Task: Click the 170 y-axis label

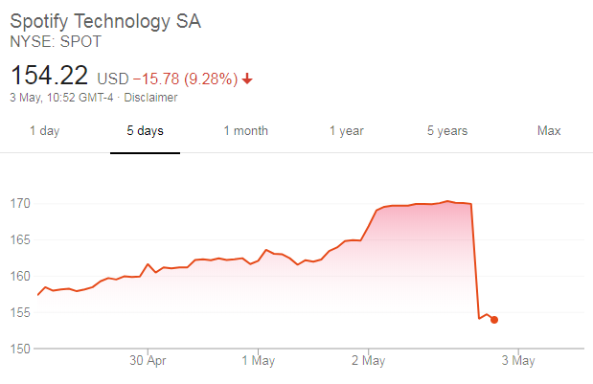Action: click(x=20, y=204)
